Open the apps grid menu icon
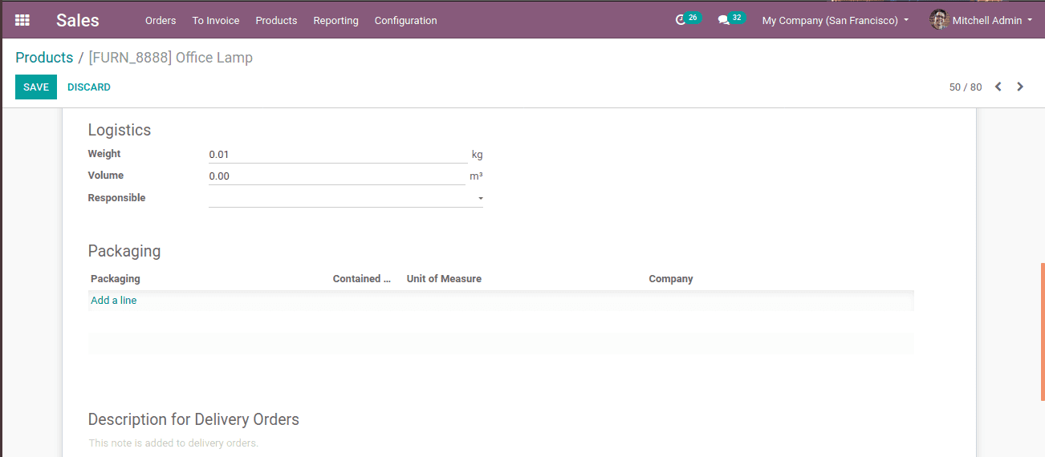 (x=22, y=20)
